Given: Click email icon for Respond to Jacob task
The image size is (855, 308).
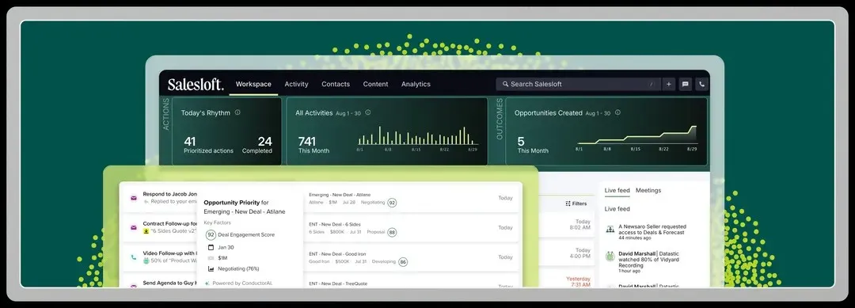Looking at the screenshot, I should [133, 198].
